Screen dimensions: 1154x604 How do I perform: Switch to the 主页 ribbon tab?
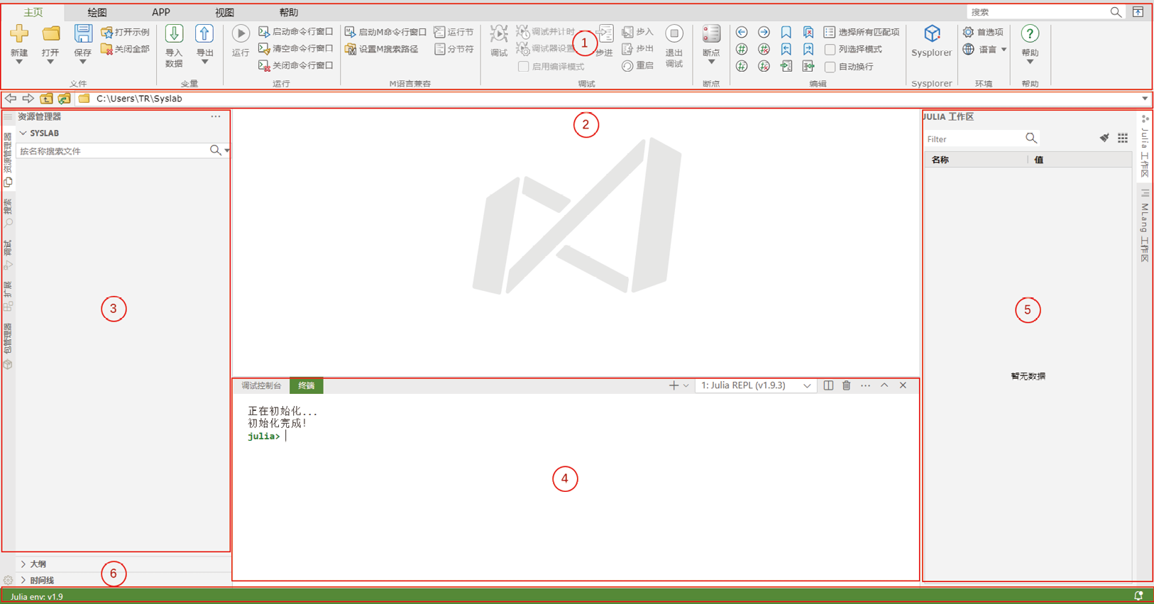(x=33, y=13)
